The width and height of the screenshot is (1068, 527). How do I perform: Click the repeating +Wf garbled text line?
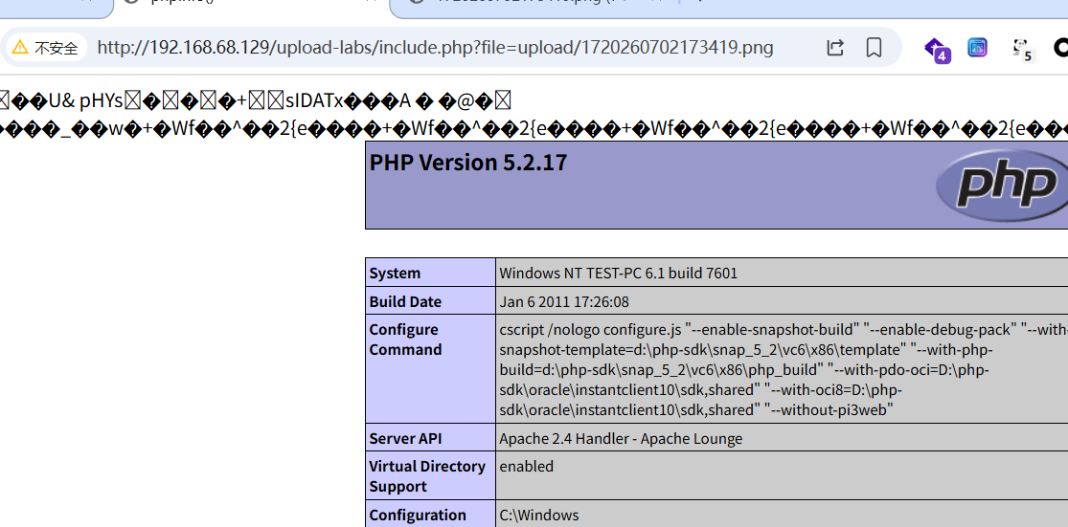point(534,129)
